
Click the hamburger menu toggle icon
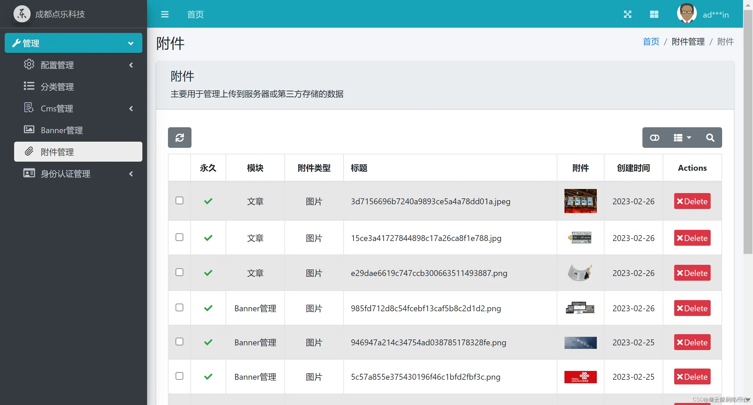(x=165, y=14)
